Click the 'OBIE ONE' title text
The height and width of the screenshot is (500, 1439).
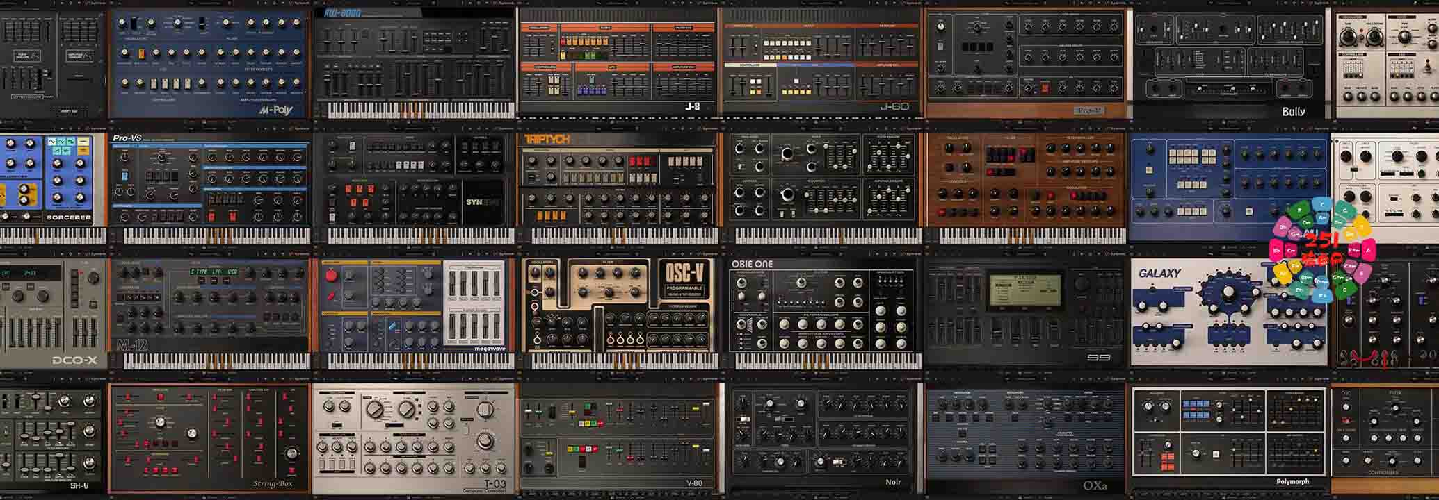(x=752, y=264)
